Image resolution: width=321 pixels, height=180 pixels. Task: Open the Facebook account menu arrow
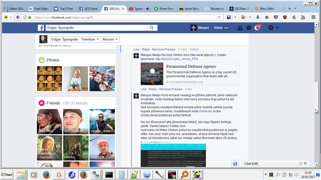pyautogui.click(x=277, y=28)
